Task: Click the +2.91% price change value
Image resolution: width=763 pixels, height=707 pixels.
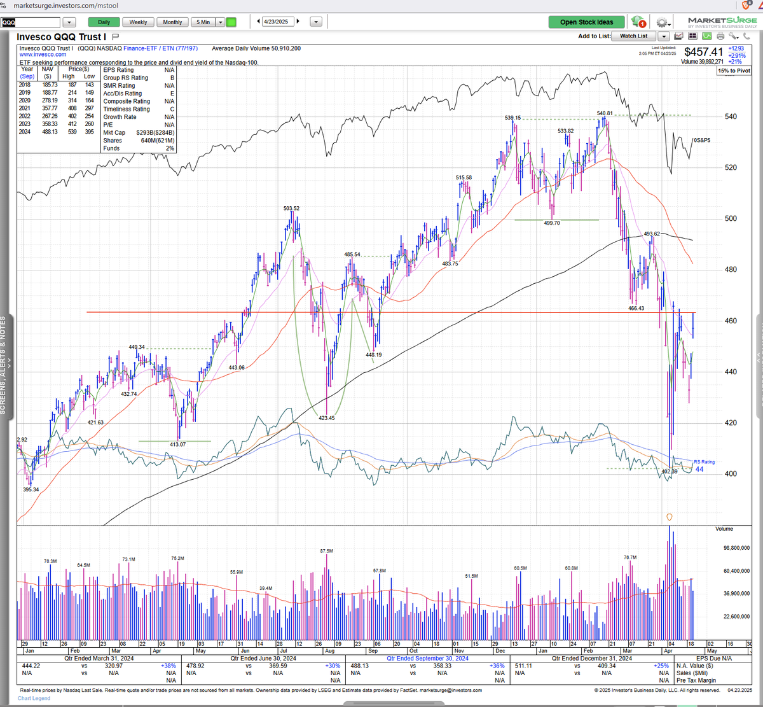Action: coord(738,55)
